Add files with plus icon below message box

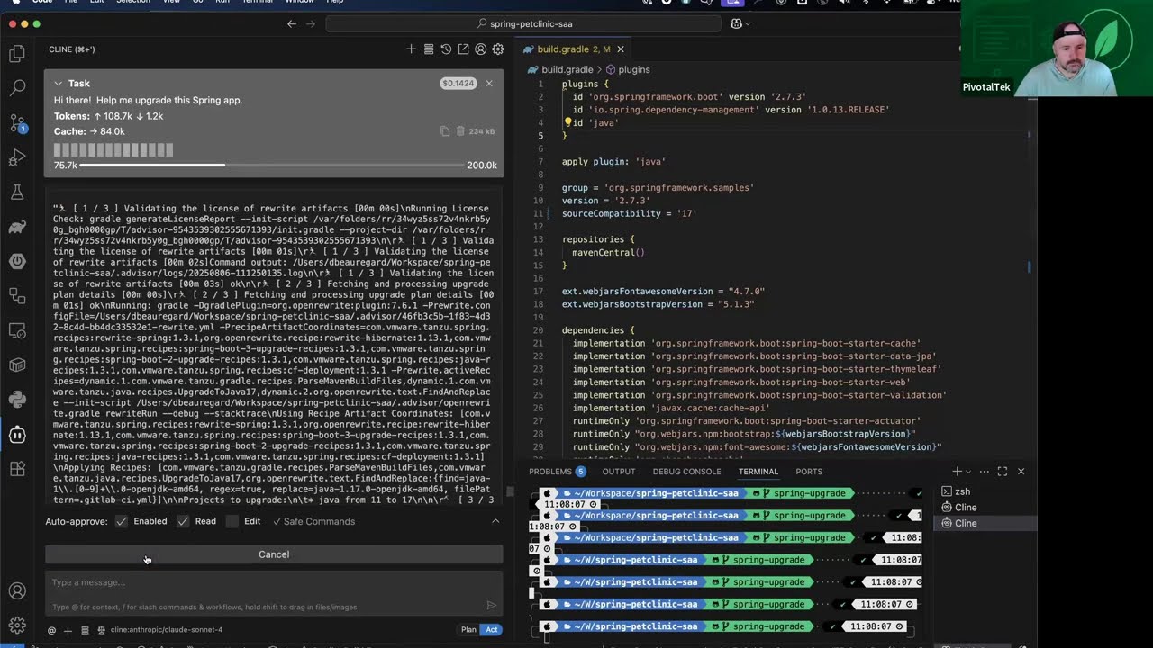coord(68,630)
